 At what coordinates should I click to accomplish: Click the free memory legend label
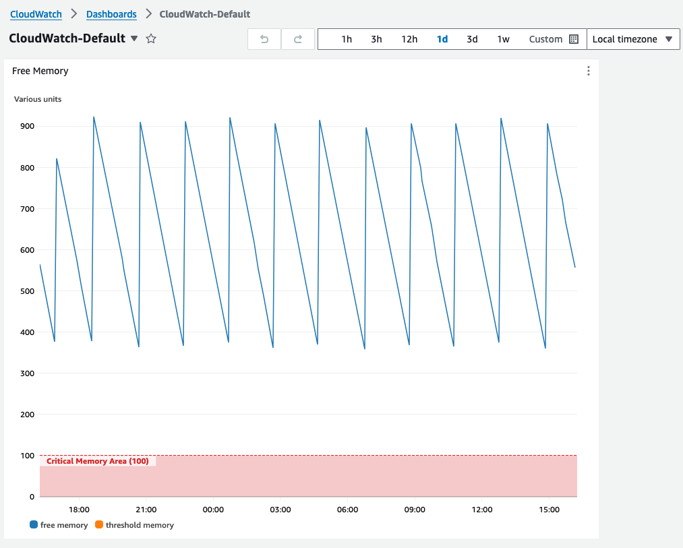tap(64, 525)
